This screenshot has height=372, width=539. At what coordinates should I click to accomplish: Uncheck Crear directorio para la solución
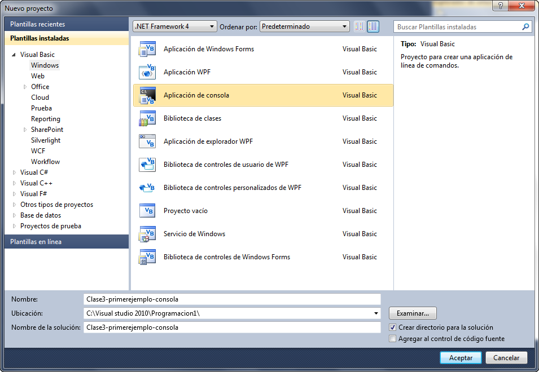[x=392, y=327]
